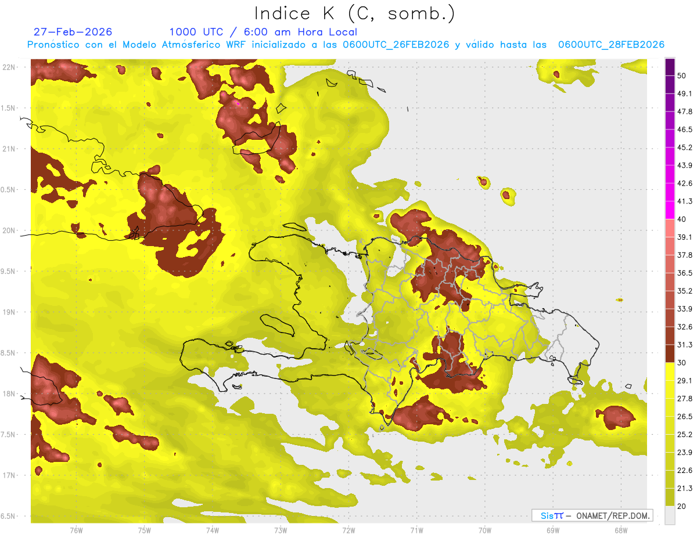Screen dimensions: 697x538
Task: Click the colorbar label "21.3"
Action: tap(685, 488)
